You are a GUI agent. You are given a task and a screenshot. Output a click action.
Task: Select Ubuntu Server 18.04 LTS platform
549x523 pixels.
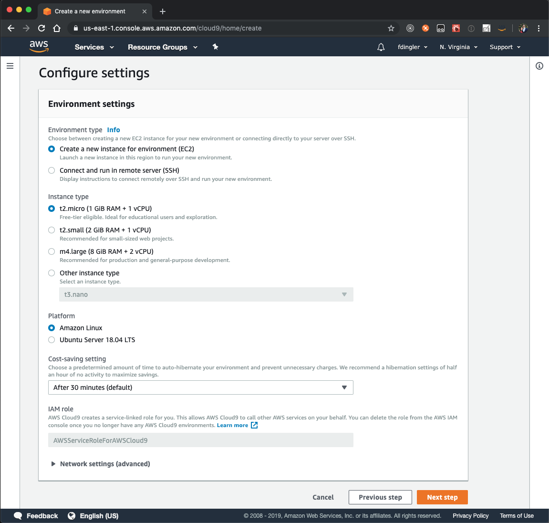pos(52,340)
